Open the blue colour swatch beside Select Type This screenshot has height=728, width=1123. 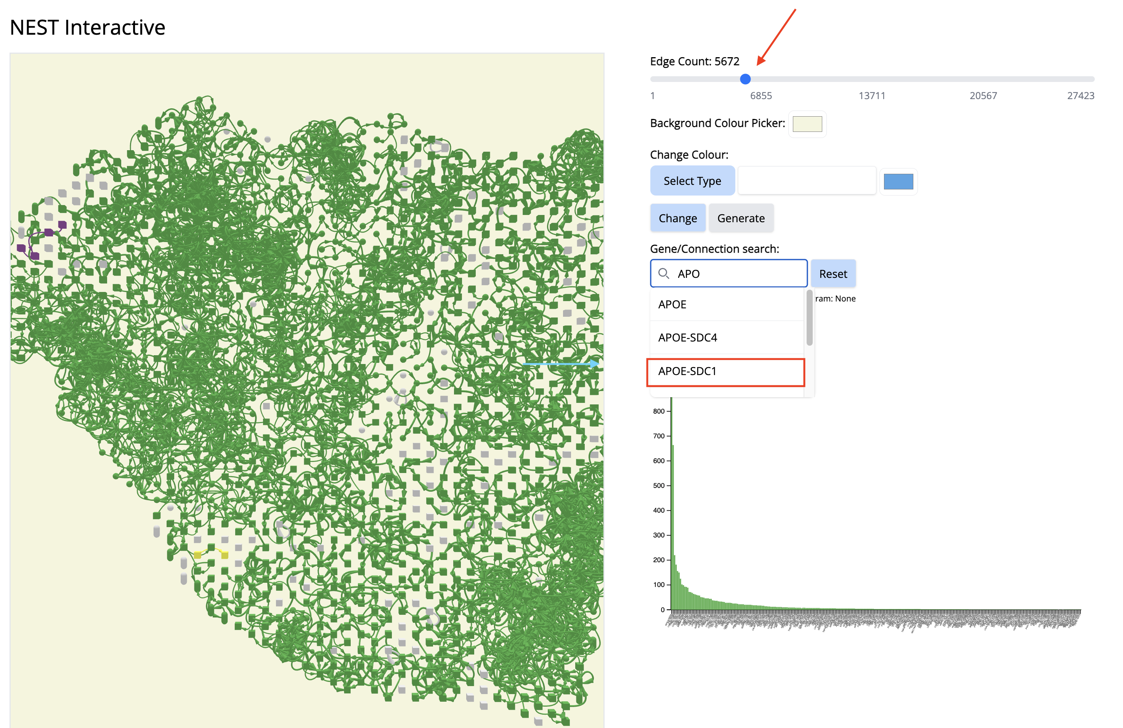pos(898,182)
